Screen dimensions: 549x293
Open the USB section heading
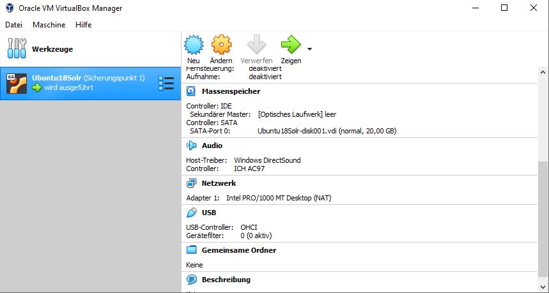click(209, 213)
